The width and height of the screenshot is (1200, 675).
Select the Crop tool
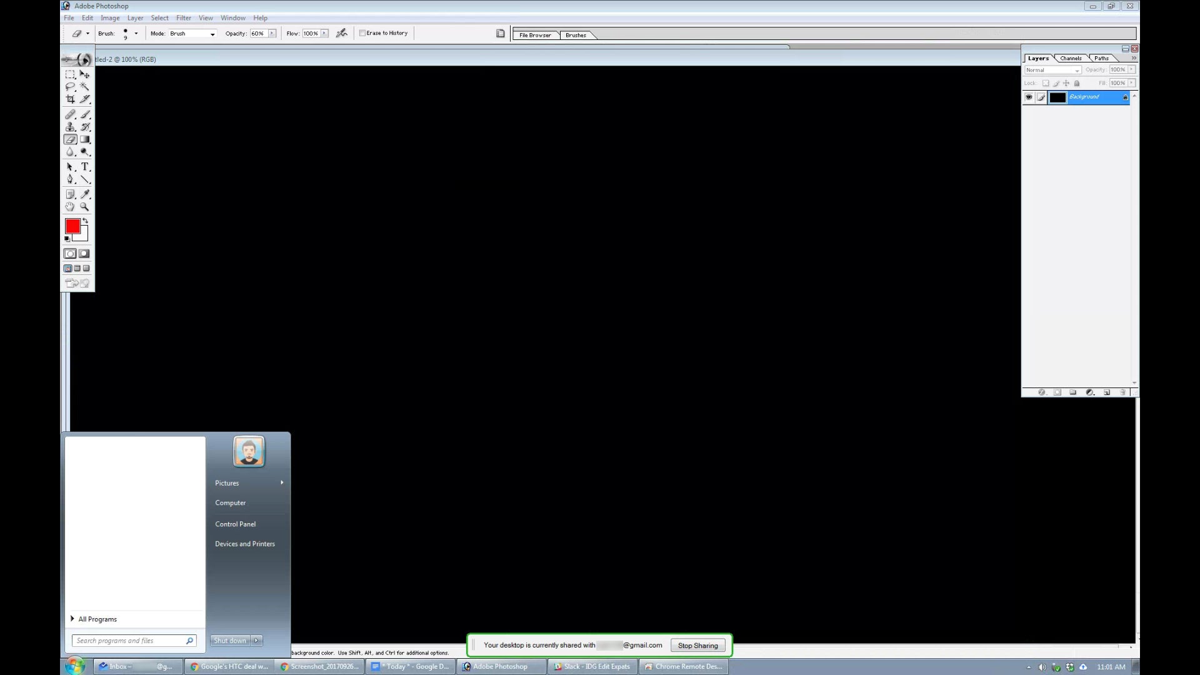pos(70,99)
